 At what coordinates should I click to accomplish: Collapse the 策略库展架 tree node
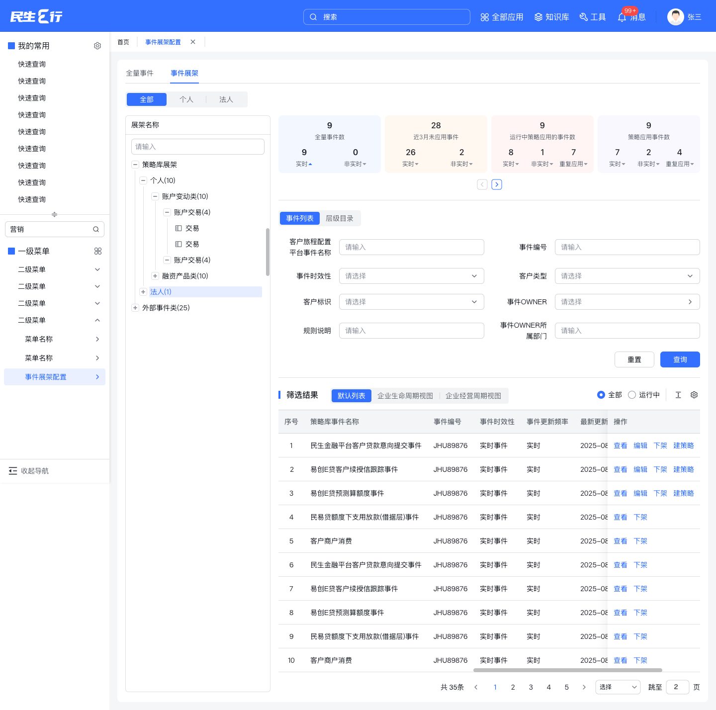[x=135, y=165]
